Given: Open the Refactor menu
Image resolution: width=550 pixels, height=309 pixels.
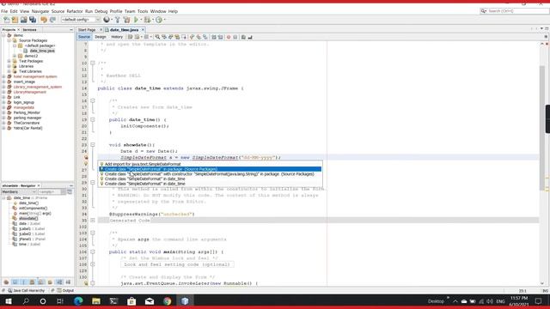Looking at the screenshot, I should click(x=75, y=11).
